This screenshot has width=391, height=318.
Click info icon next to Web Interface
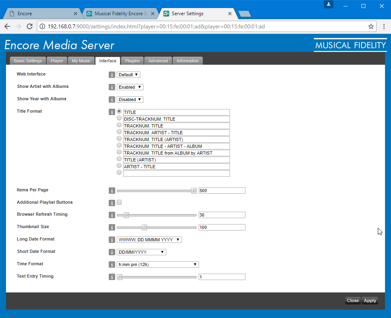(x=112, y=75)
